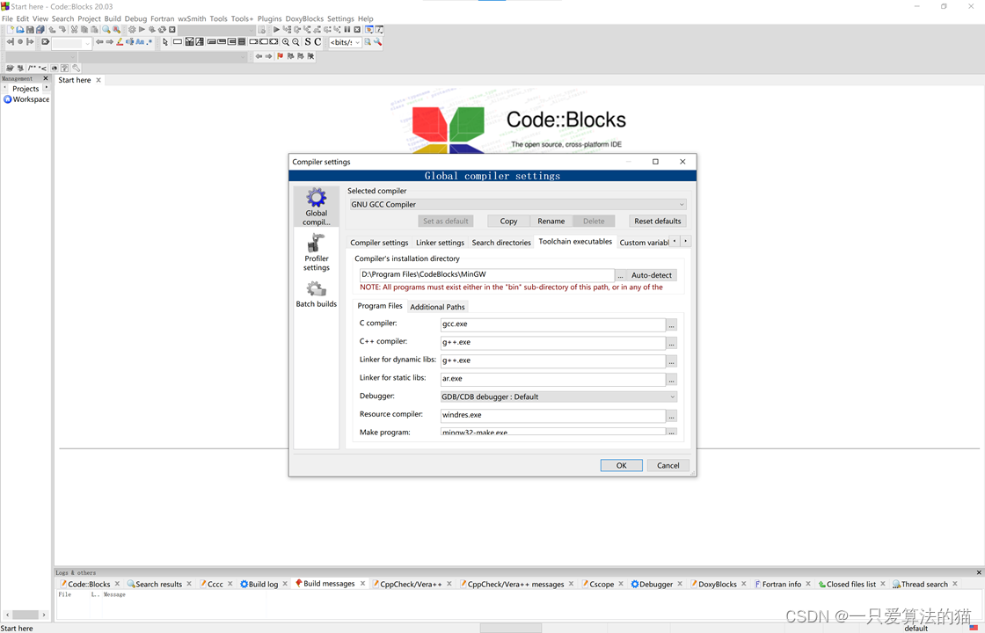Click Management panel horizontal scrollbar

[26, 615]
